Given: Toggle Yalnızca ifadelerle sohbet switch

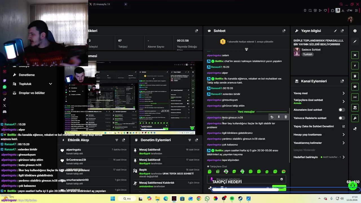Looking at the screenshot, I should tap(341, 118).
